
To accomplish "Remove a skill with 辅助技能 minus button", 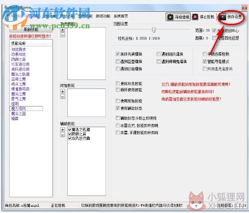I will [x=62, y=135].
